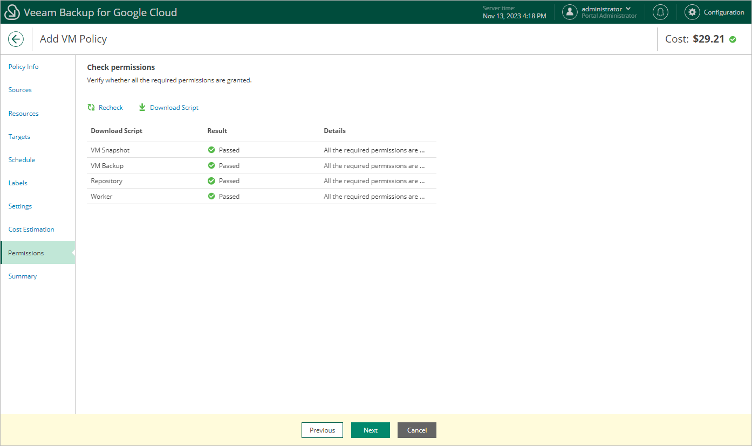This screenshot has width=752, height=446.
Task: Click the VM Backup details text
Action: [374, 166]
